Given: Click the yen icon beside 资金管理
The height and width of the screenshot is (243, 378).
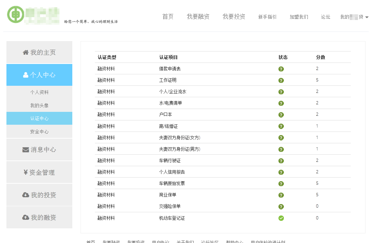Looking at the screenshot, I should [25, 172].
